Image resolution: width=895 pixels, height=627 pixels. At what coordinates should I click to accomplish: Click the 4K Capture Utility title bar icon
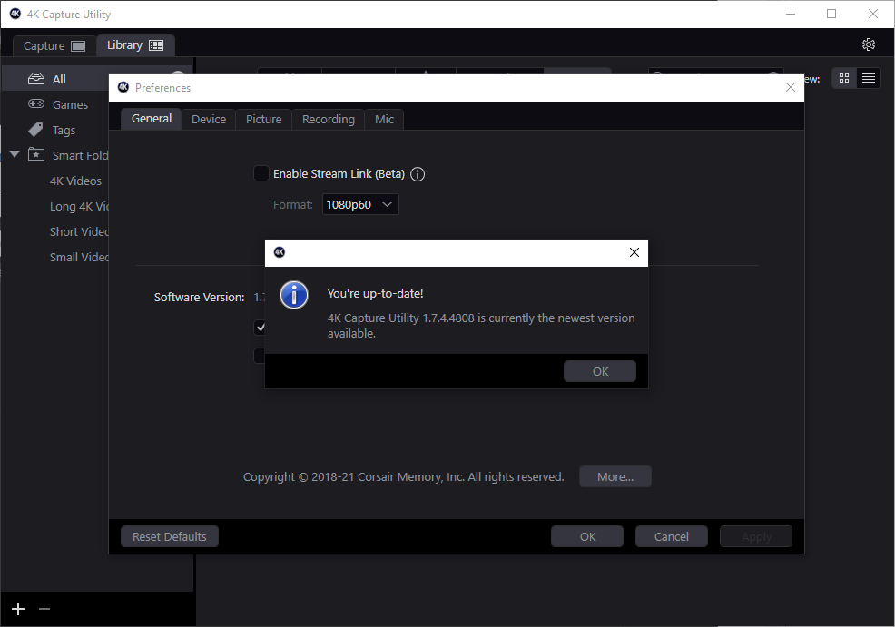pos(15,14)
